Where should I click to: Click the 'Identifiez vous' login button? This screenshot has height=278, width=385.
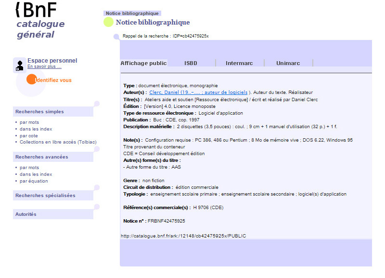(49, 79)
